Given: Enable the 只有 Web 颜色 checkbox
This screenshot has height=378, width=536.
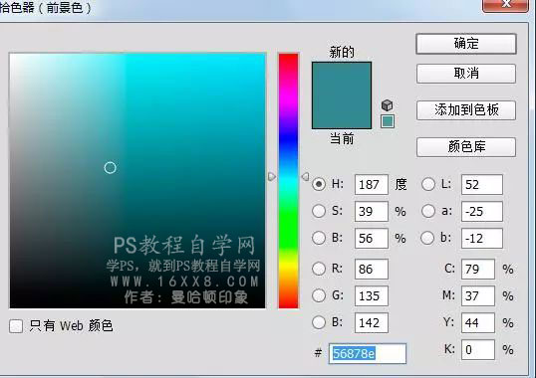Looking at the screenshot, I should click(16, 326).
